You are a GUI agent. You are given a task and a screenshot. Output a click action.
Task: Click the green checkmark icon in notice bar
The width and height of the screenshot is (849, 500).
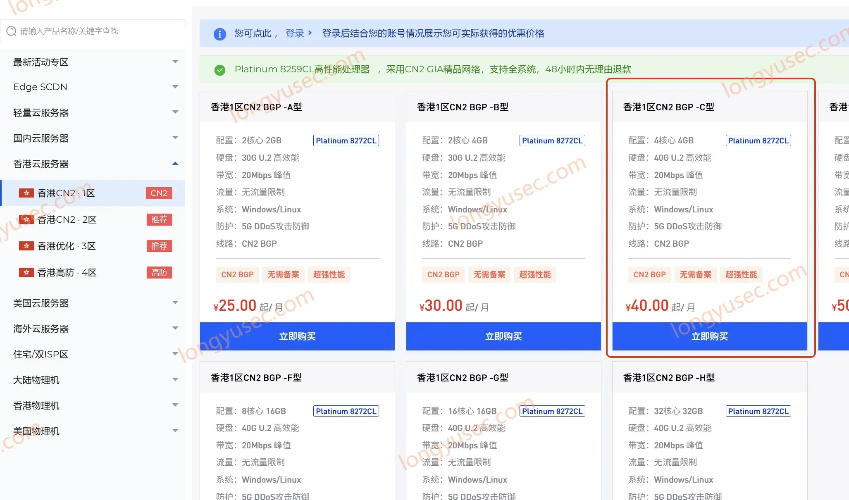click(220, 70)
